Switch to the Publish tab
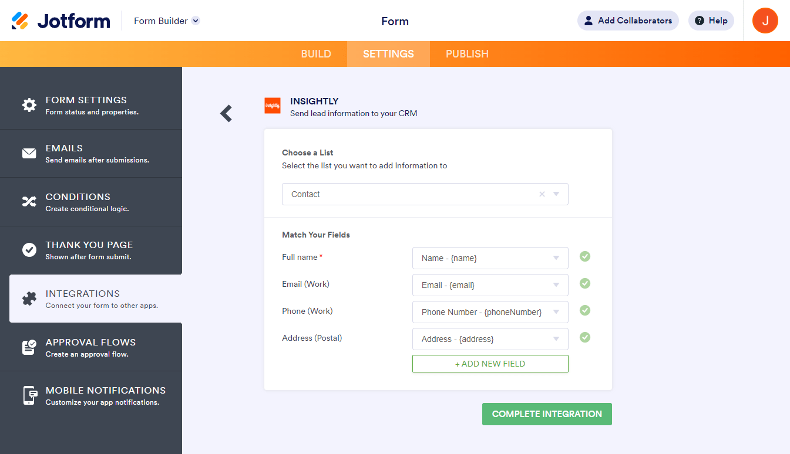 point(467,54)
